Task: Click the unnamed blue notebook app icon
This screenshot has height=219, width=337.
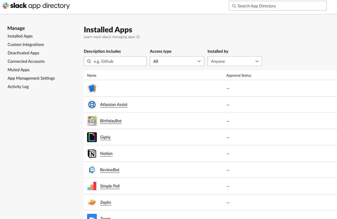Action: coord(92,88)
